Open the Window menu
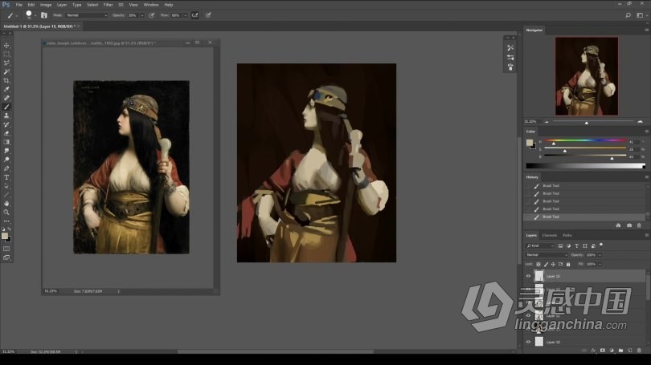The height and width of the screenshot is (365, 651). 151,5
